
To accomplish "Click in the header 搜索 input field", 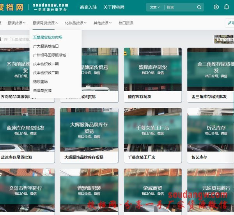I will 180,7.
